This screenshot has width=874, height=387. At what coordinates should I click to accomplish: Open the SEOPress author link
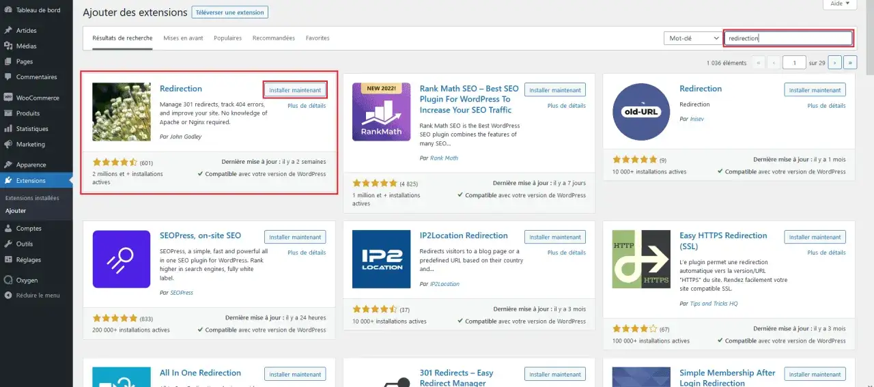pos(182,292)
